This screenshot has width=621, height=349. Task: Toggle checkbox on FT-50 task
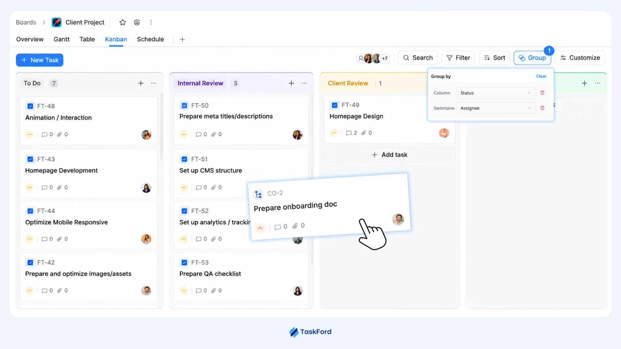point(184,105)
